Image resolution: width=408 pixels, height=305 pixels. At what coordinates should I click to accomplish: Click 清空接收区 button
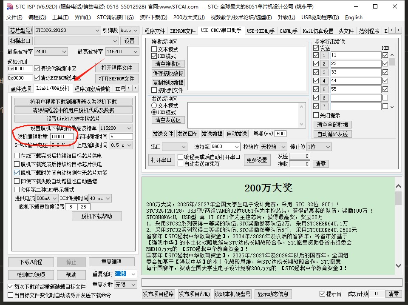point(168,64)
